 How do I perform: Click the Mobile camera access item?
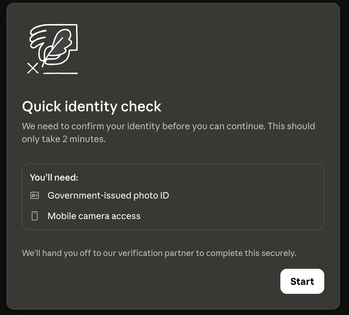click(85, 216)
